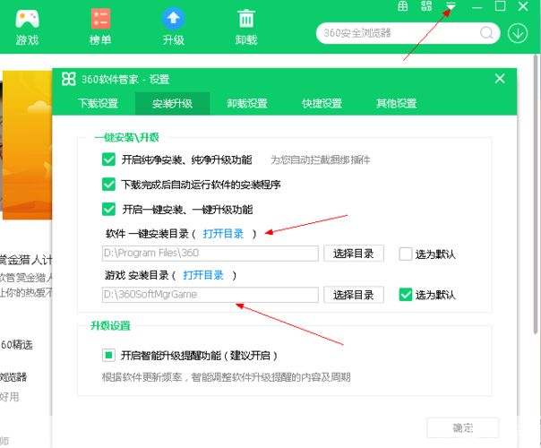Go to 快捷设置 tab

tap(322, 103)
